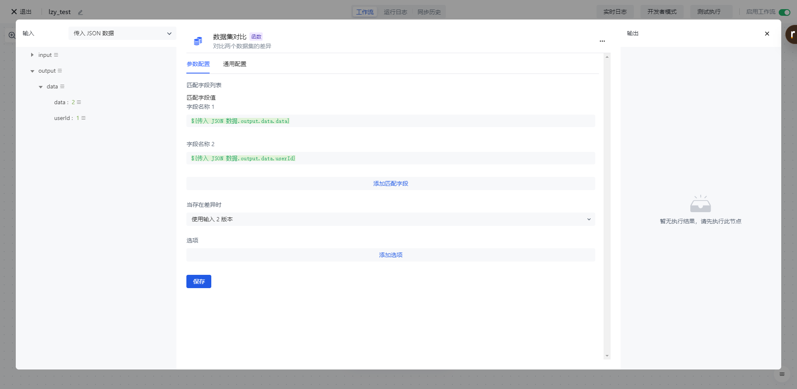Expand the input tree node

[x=32, y=55]
